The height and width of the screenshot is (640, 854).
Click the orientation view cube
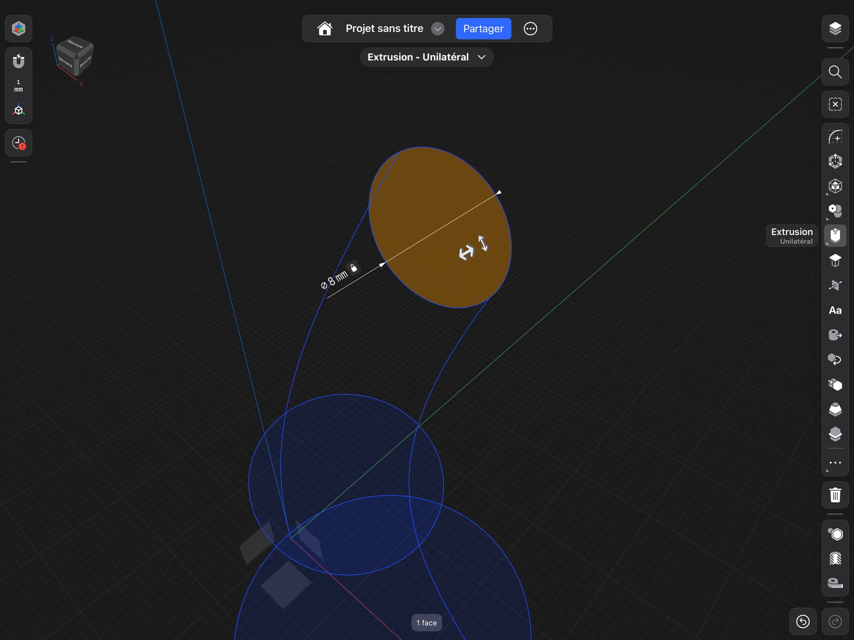(75, 56)
